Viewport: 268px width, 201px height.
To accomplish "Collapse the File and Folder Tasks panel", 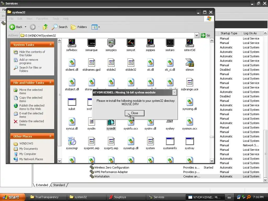I will tap(51, 82).
